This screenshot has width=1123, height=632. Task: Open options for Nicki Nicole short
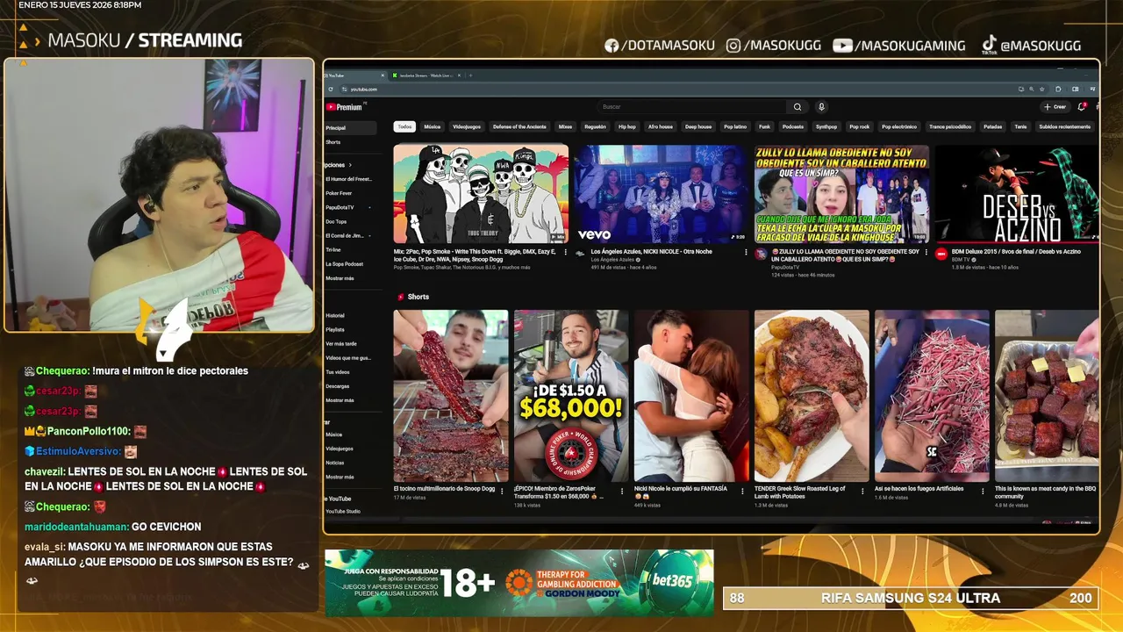[743, 491]
